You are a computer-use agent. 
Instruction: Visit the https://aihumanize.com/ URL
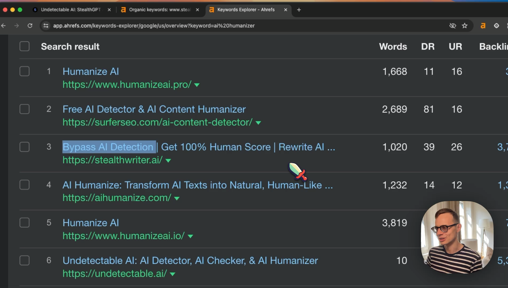point(117,198)
